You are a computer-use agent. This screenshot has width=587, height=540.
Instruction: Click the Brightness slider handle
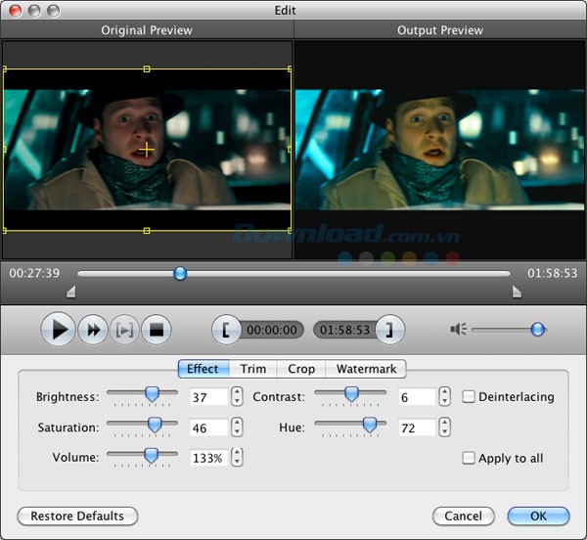(x=152, y=394)
